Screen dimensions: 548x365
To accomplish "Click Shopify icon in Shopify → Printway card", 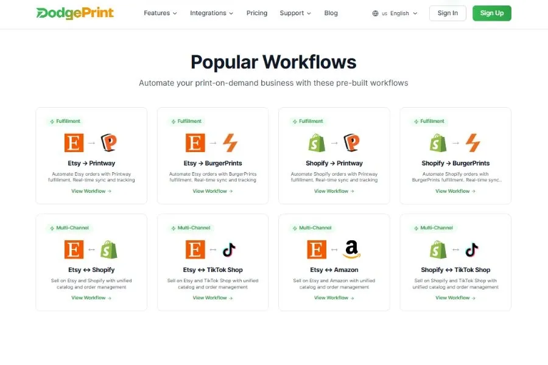I will [317, 142].
